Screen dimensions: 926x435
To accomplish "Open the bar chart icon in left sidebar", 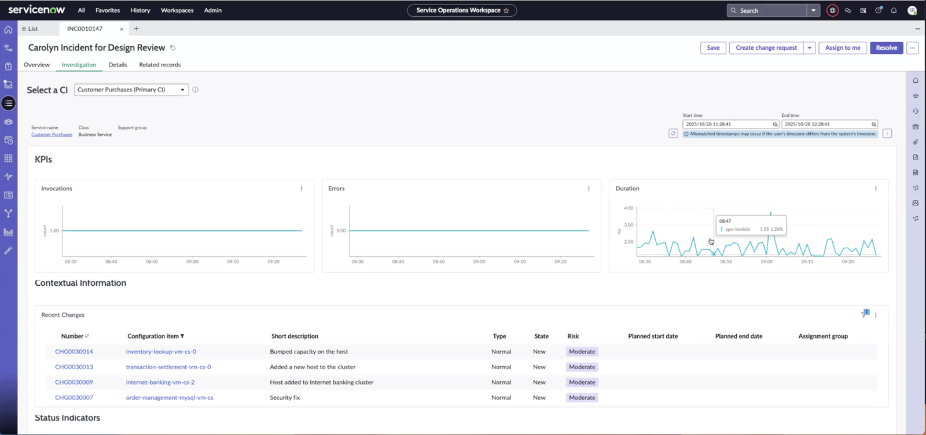I will 8,232.
